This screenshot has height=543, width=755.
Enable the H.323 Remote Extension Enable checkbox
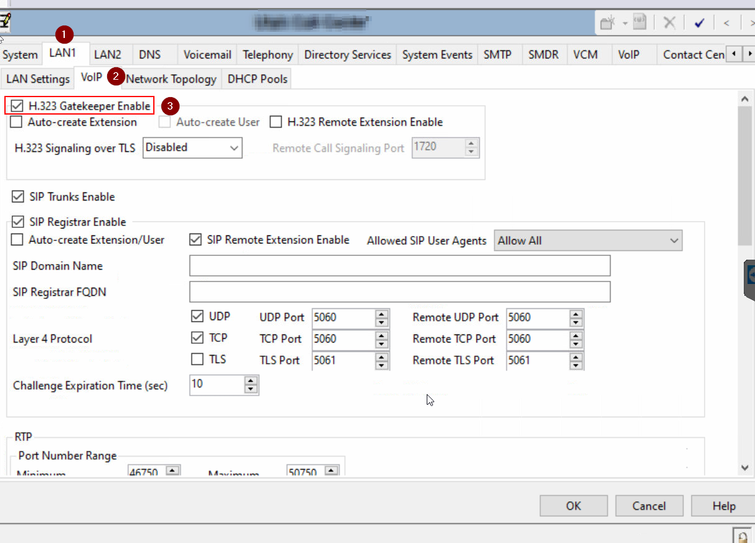click(276, 122)
